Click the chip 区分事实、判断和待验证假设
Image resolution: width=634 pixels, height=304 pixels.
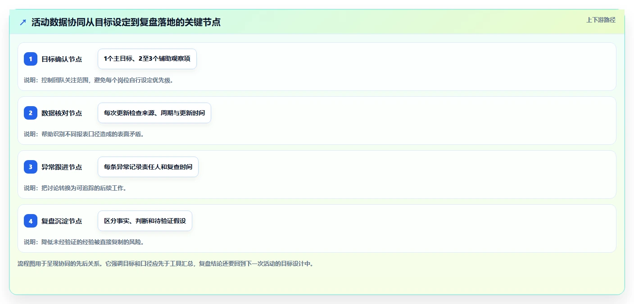(x=145, y=221)
